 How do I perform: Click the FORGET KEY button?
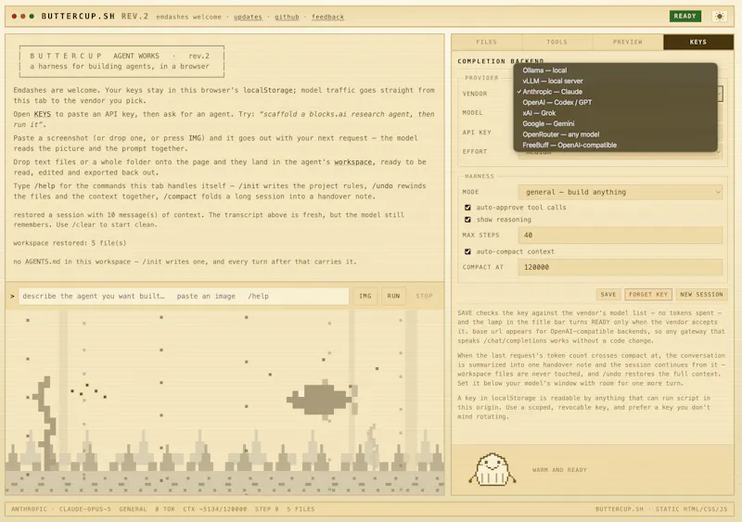[647, 294]
